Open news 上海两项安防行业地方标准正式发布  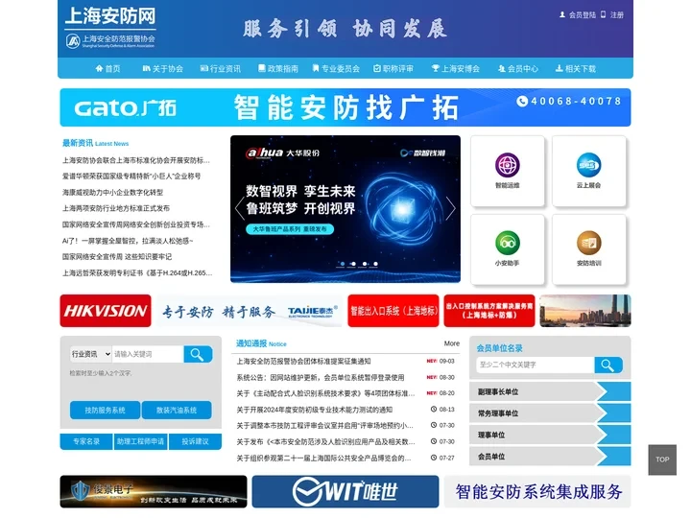point(116,208)
